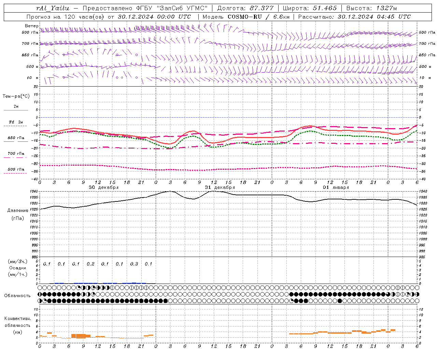Click the elevation label Высота: 1327м
Viewport: 437px width, 349px height.
[371, 8]
